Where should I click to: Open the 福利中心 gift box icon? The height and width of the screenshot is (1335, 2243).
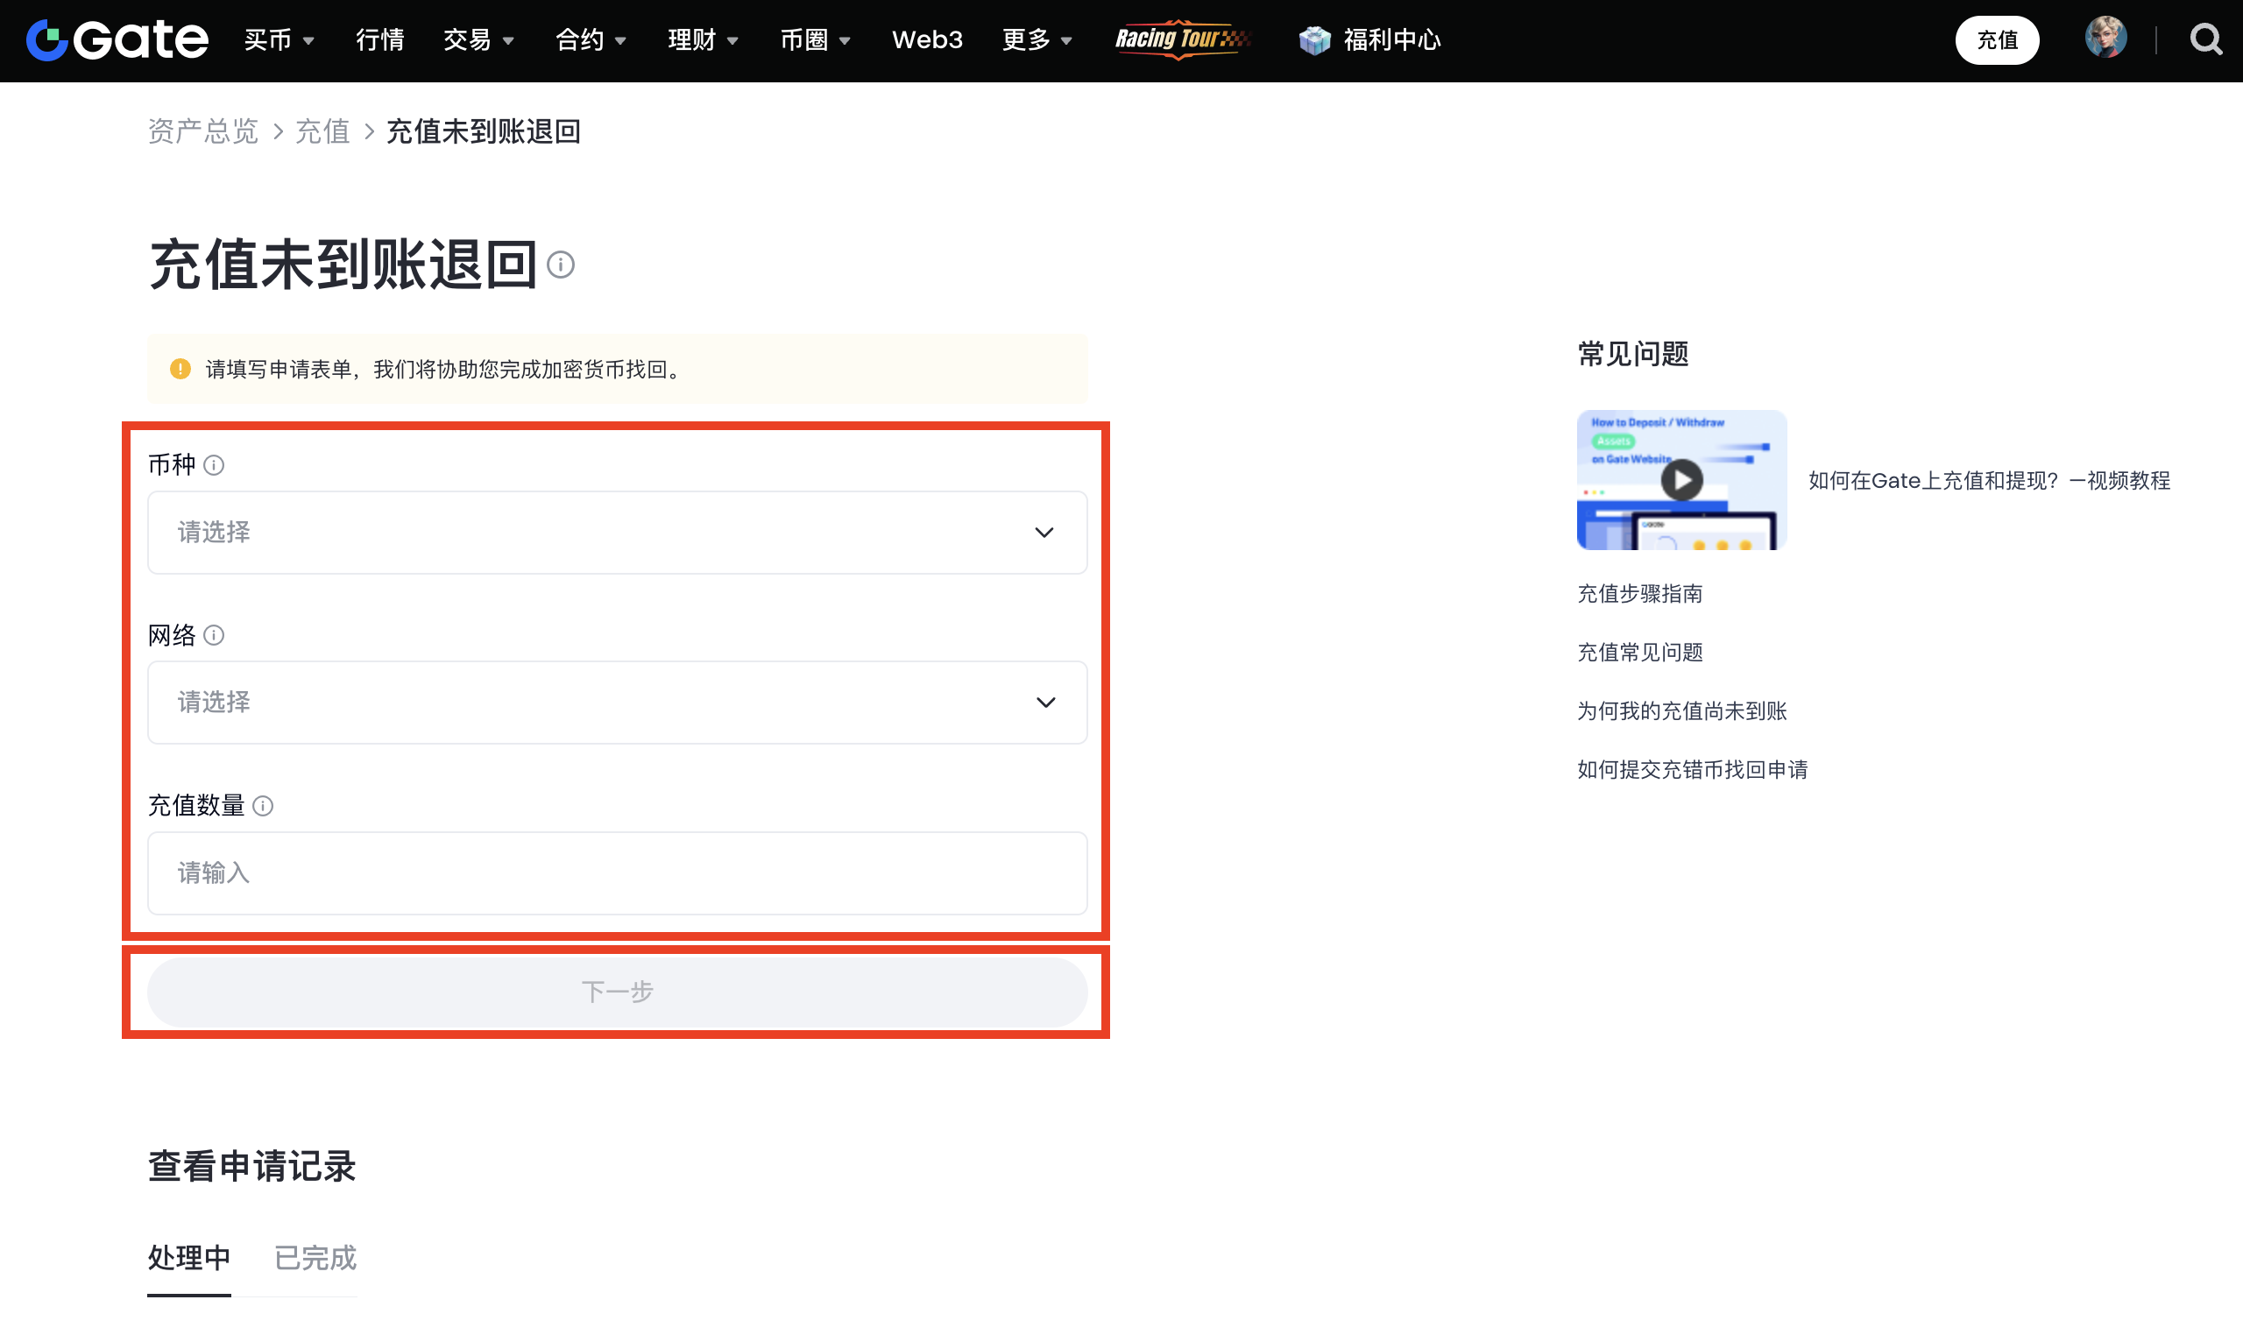tap(1314, 39)
